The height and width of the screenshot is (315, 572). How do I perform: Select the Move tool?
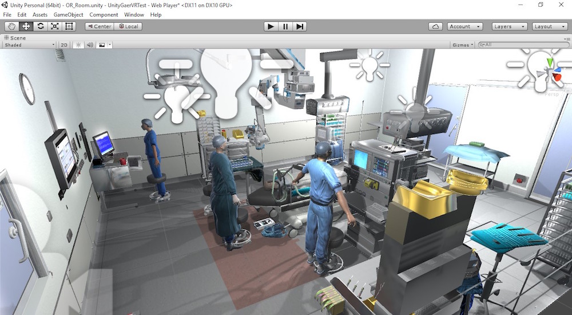coord(26,26)
